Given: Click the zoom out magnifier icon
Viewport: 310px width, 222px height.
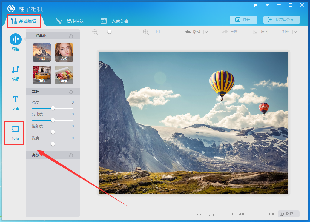Looking at the screenshot, I should (95, 32).
